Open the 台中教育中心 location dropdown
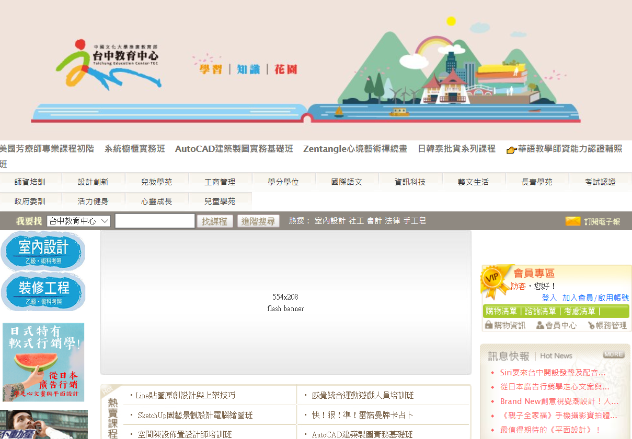The image size is (632, 439). point(78,221)
